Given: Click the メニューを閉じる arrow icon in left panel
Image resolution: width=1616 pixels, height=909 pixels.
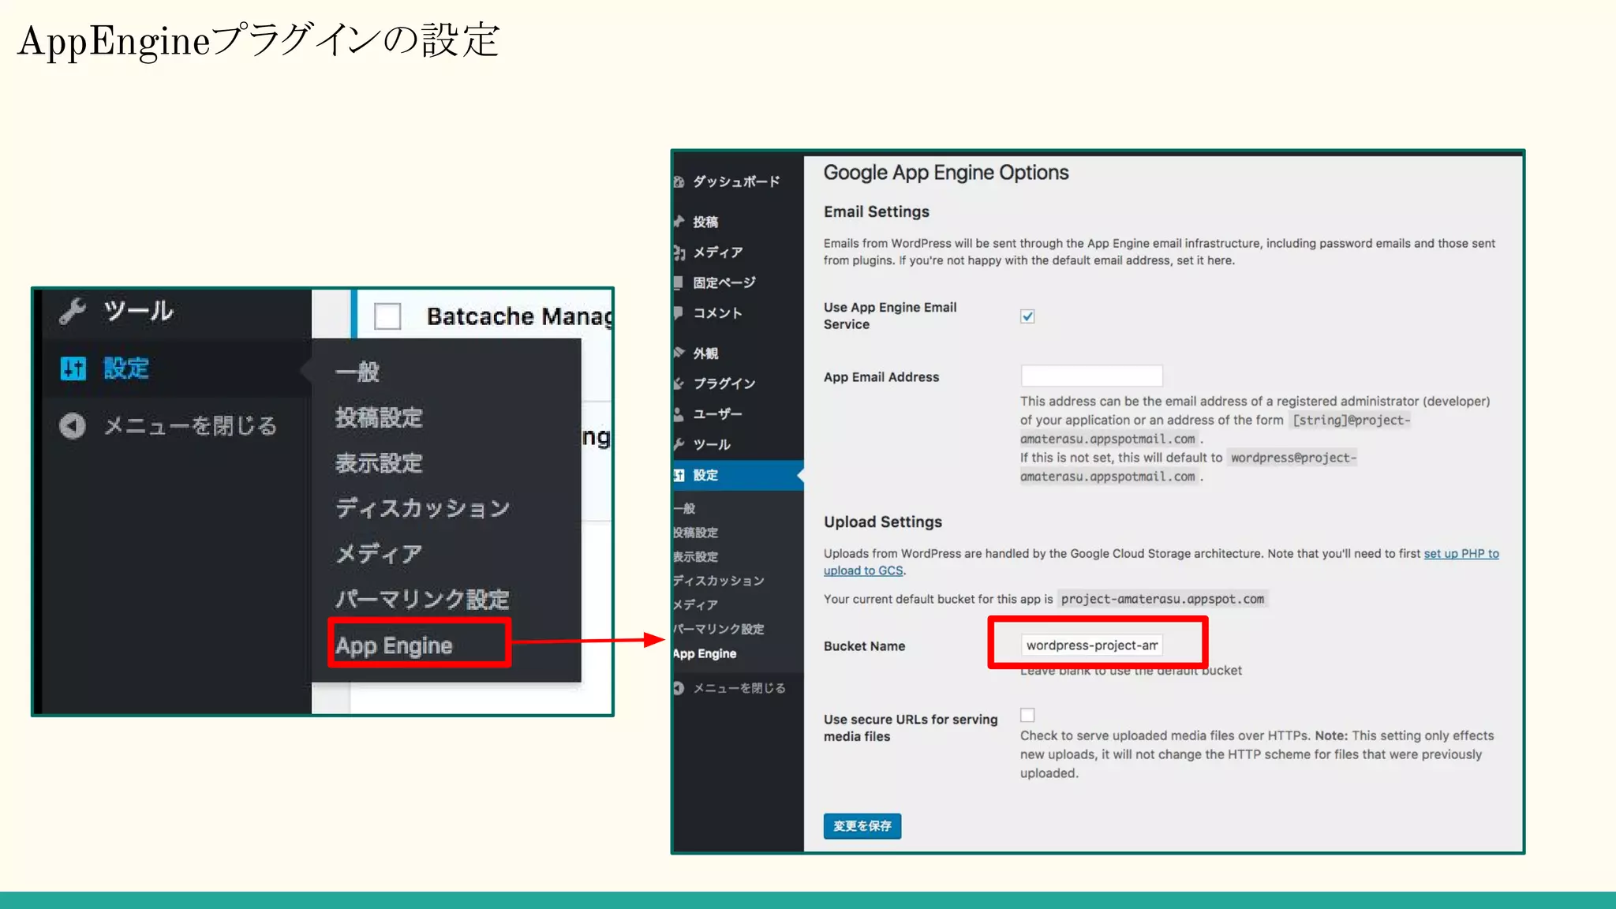Looking at the screenshot, I should coord(73,426).
